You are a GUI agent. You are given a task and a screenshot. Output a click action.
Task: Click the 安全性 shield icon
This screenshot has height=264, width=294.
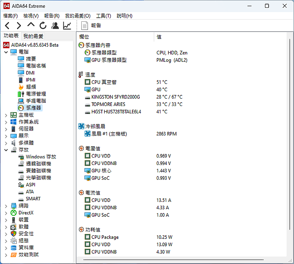[x=13, y=234]
